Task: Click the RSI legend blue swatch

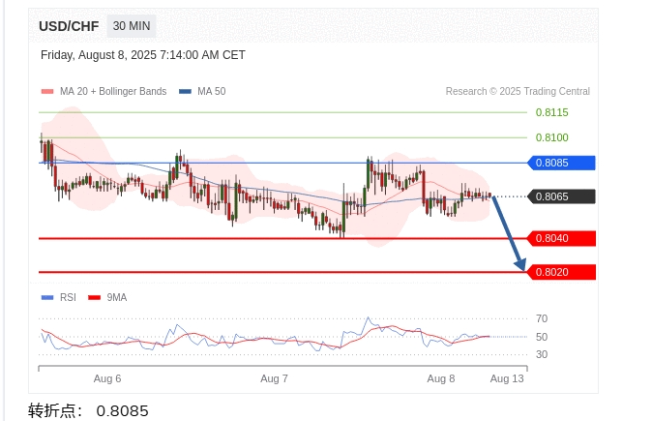Action: [x=47, y=297]
